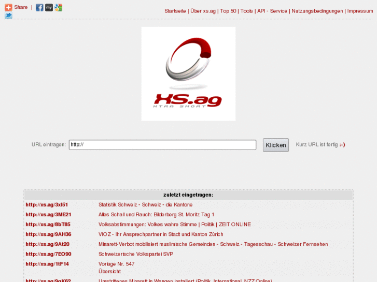This screenshot has width=377, height=282.
Task: Click the xs.ag logo image
Action: pyautogui.click(x=188, y=73)
